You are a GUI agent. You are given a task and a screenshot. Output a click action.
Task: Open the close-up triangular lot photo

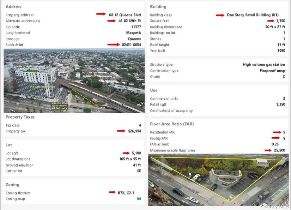pos(218,180)
